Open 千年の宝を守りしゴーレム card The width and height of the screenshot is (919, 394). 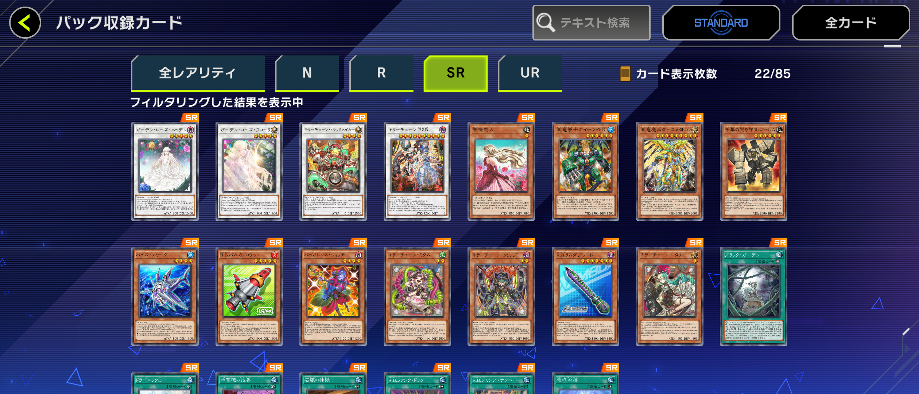click(x=753, y=171)
